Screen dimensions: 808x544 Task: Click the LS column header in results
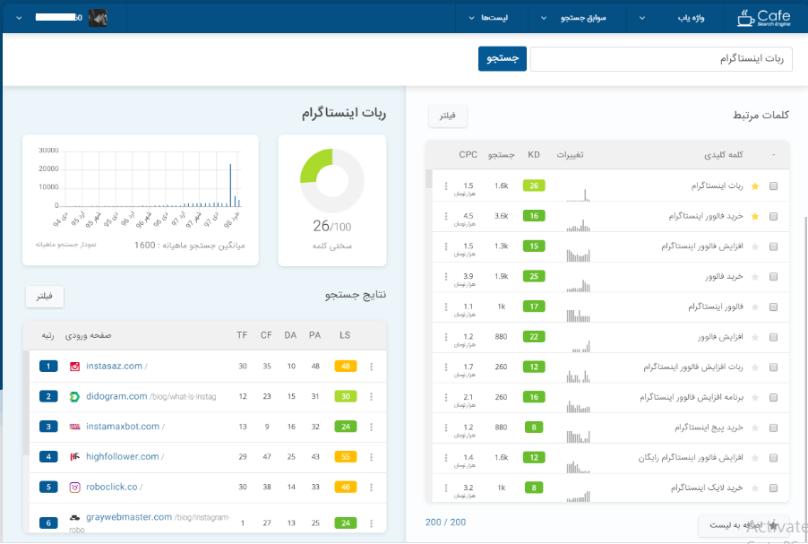(345, 335)
